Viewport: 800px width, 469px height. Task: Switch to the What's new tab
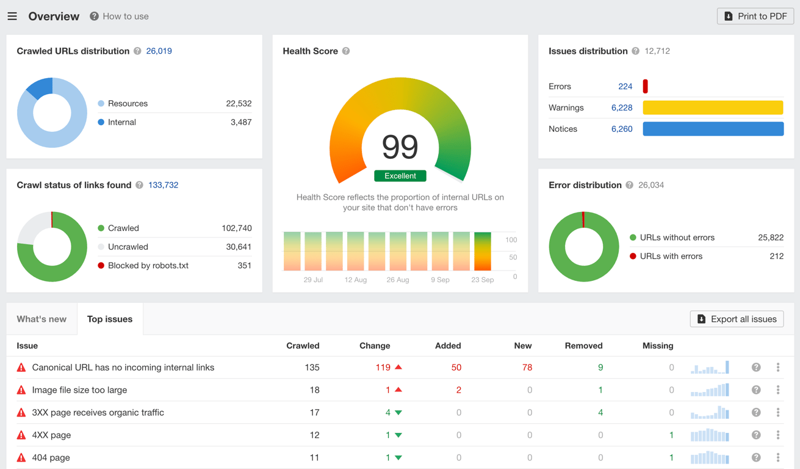(41, 319)
